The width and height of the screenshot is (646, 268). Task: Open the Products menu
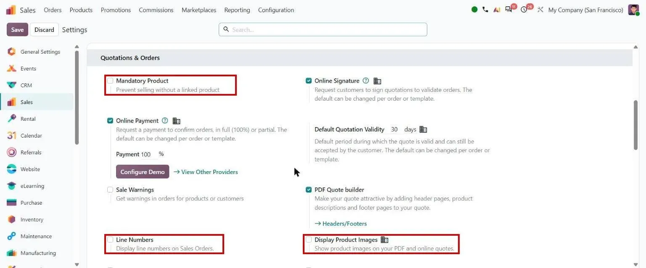(81, 10)
